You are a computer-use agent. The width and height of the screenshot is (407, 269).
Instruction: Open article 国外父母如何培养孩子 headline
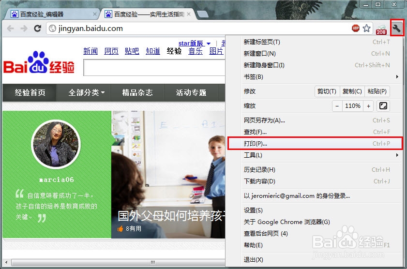[172, 216]
